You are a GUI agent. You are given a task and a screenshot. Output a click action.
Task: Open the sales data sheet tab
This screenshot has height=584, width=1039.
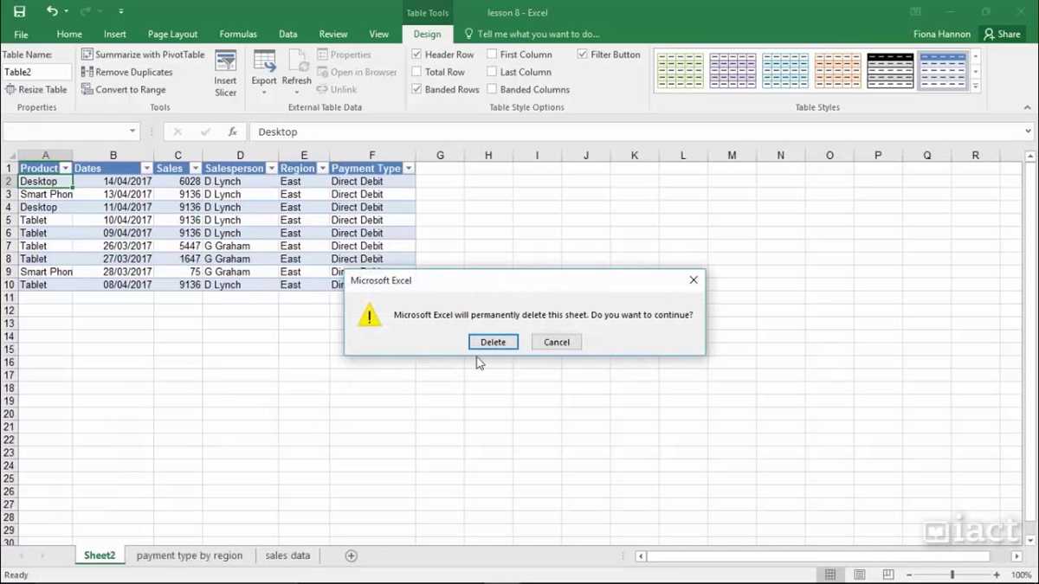click(287, 555)
